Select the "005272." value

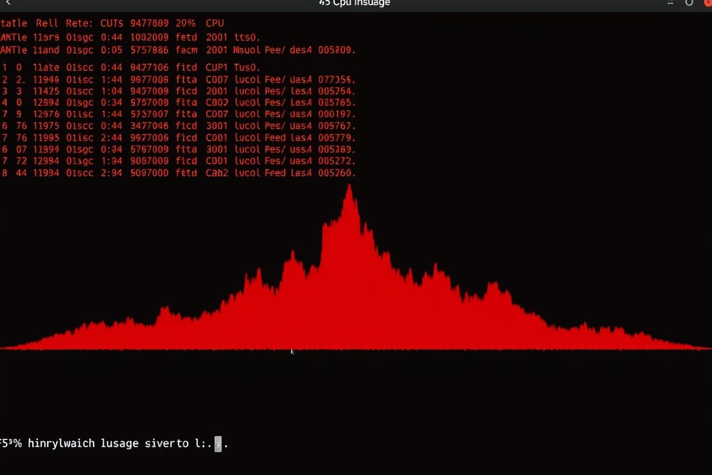click(x=337, y=161)
